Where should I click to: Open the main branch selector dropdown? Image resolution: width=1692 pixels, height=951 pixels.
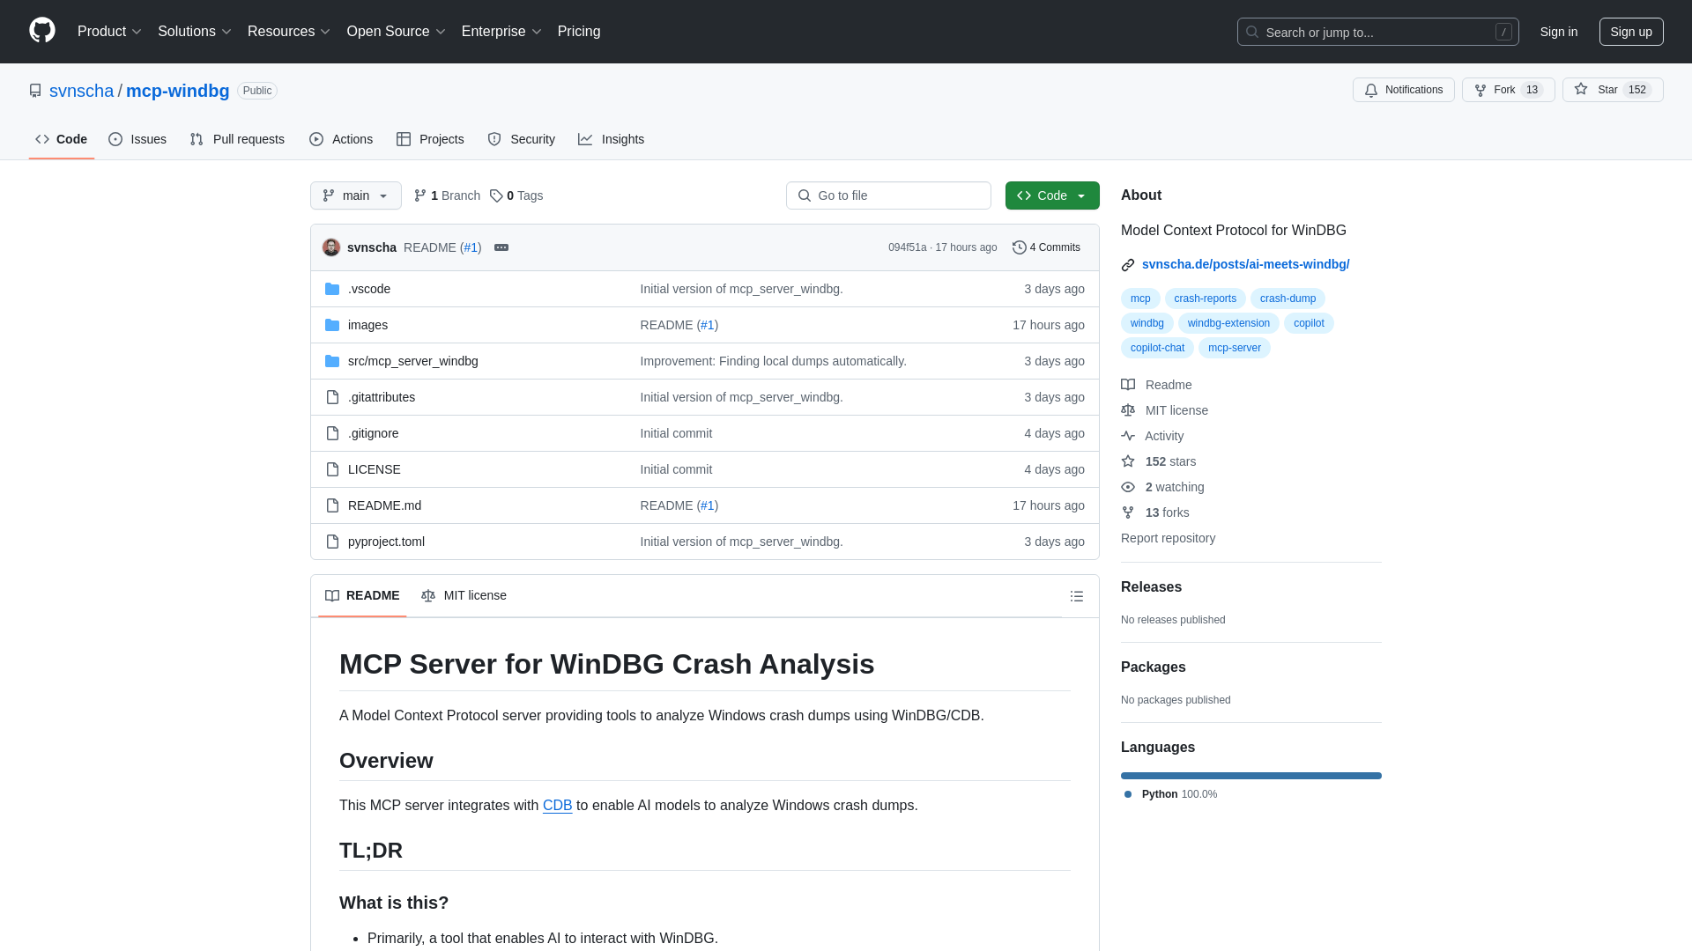pyautogui.click(x=356, y=195)
